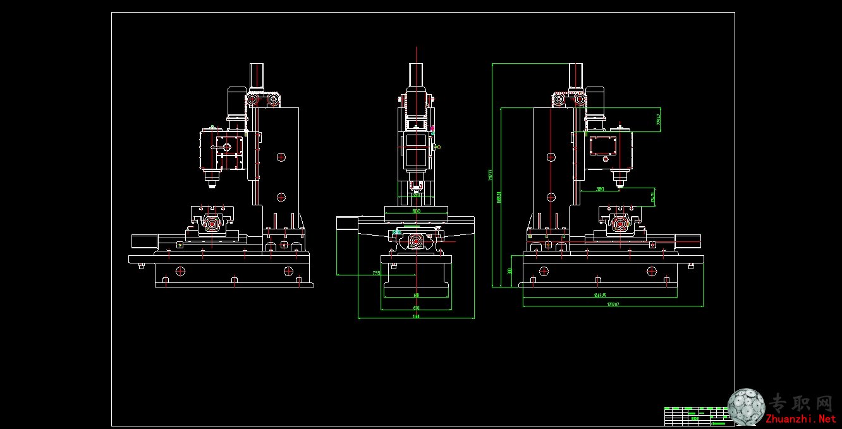
Task: Select the 670 dimension under the base
Action: point(416,308)
